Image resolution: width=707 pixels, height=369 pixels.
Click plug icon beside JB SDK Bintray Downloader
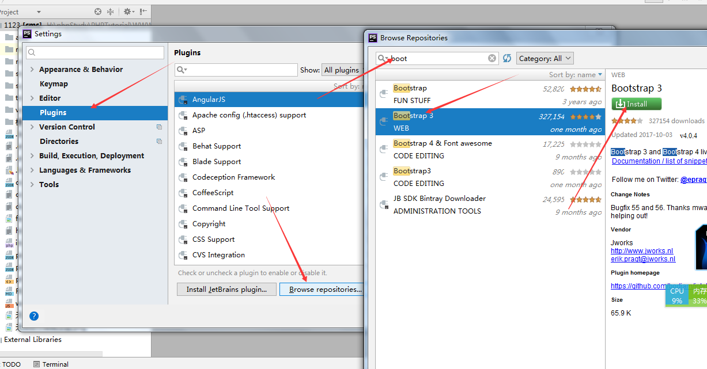coord(384,204)
